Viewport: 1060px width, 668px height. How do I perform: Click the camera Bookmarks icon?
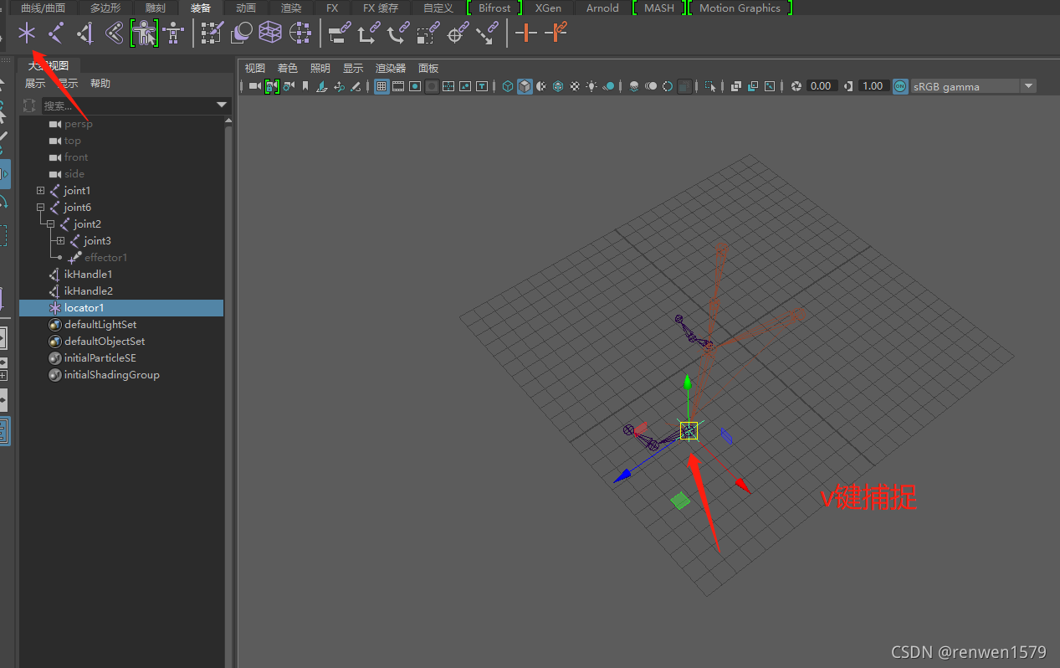pyautogui.click(x=305, y=86)
